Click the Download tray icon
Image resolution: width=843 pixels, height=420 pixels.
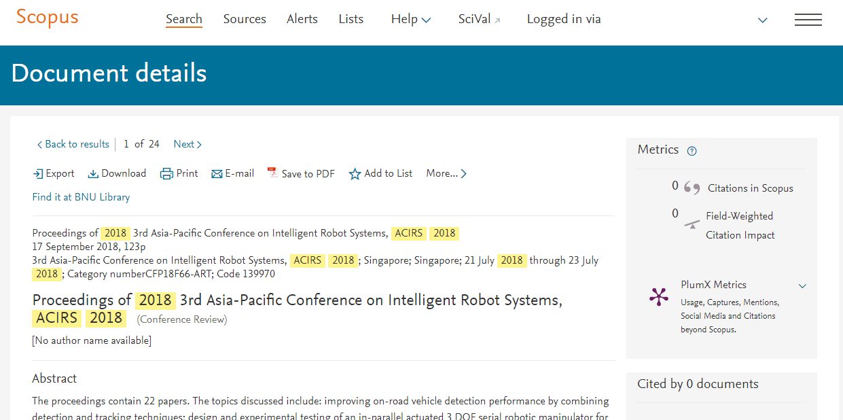tap(94, 174)
